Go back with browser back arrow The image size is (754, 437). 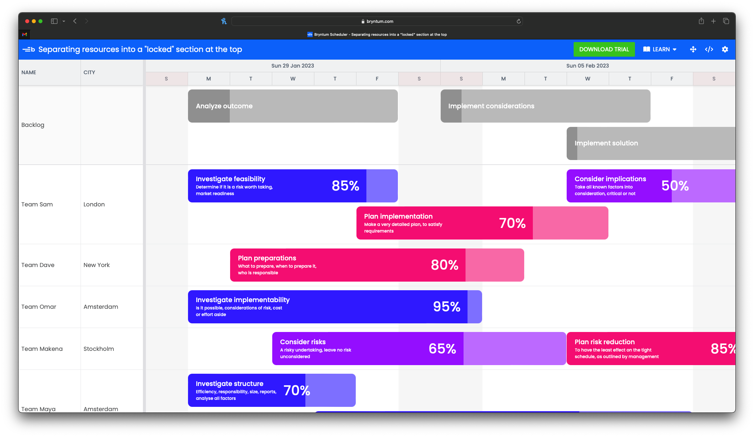75,21
